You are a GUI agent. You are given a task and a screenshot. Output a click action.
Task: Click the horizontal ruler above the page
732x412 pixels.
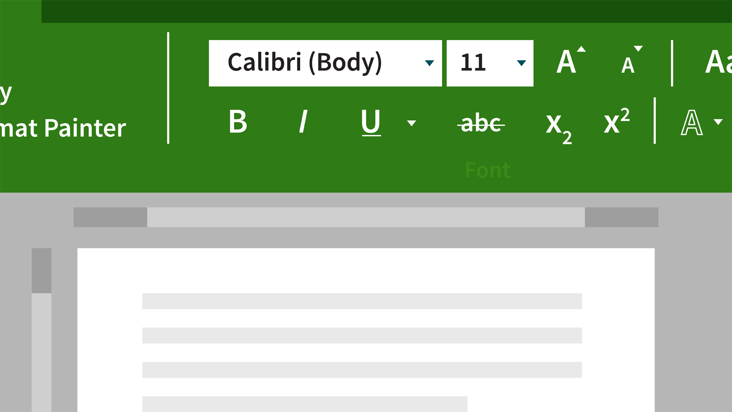point(366,217)
